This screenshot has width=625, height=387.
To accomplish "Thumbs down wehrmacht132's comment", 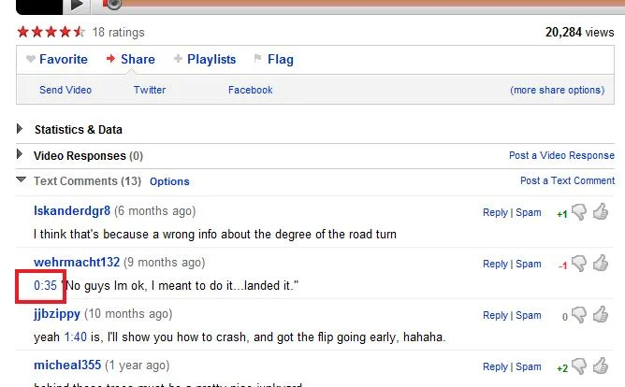I will [x=579, y=265].
